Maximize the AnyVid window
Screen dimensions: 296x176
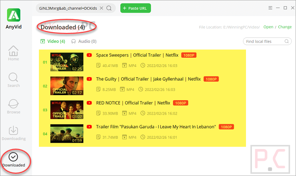(x=285, y=8)
